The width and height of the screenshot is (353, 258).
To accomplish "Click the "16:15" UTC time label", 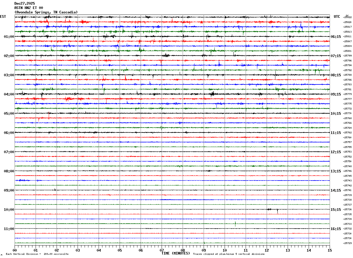I will pos(336,229).
